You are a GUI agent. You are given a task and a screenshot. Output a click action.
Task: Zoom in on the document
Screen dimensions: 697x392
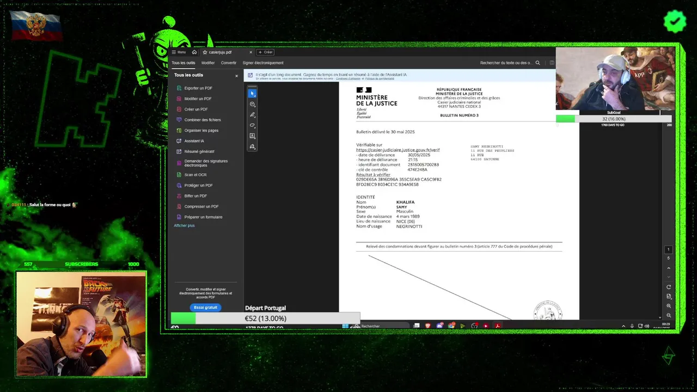(x=669, y=306)
